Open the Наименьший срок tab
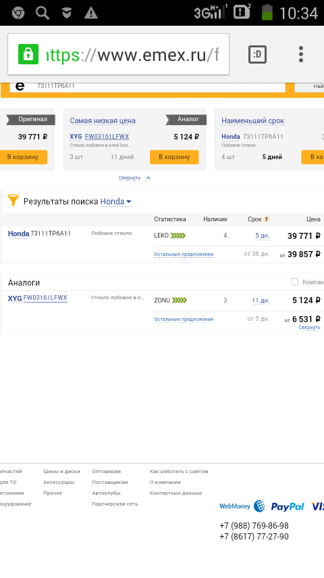This screenshot has height=578, width=324. [252, 120]
